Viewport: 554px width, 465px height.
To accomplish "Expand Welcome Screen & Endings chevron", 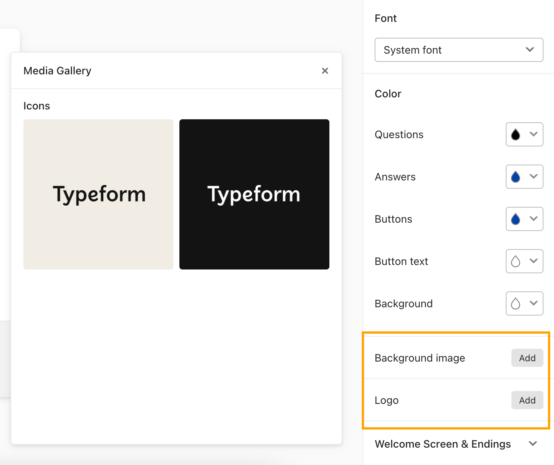I will coord(533,443).
